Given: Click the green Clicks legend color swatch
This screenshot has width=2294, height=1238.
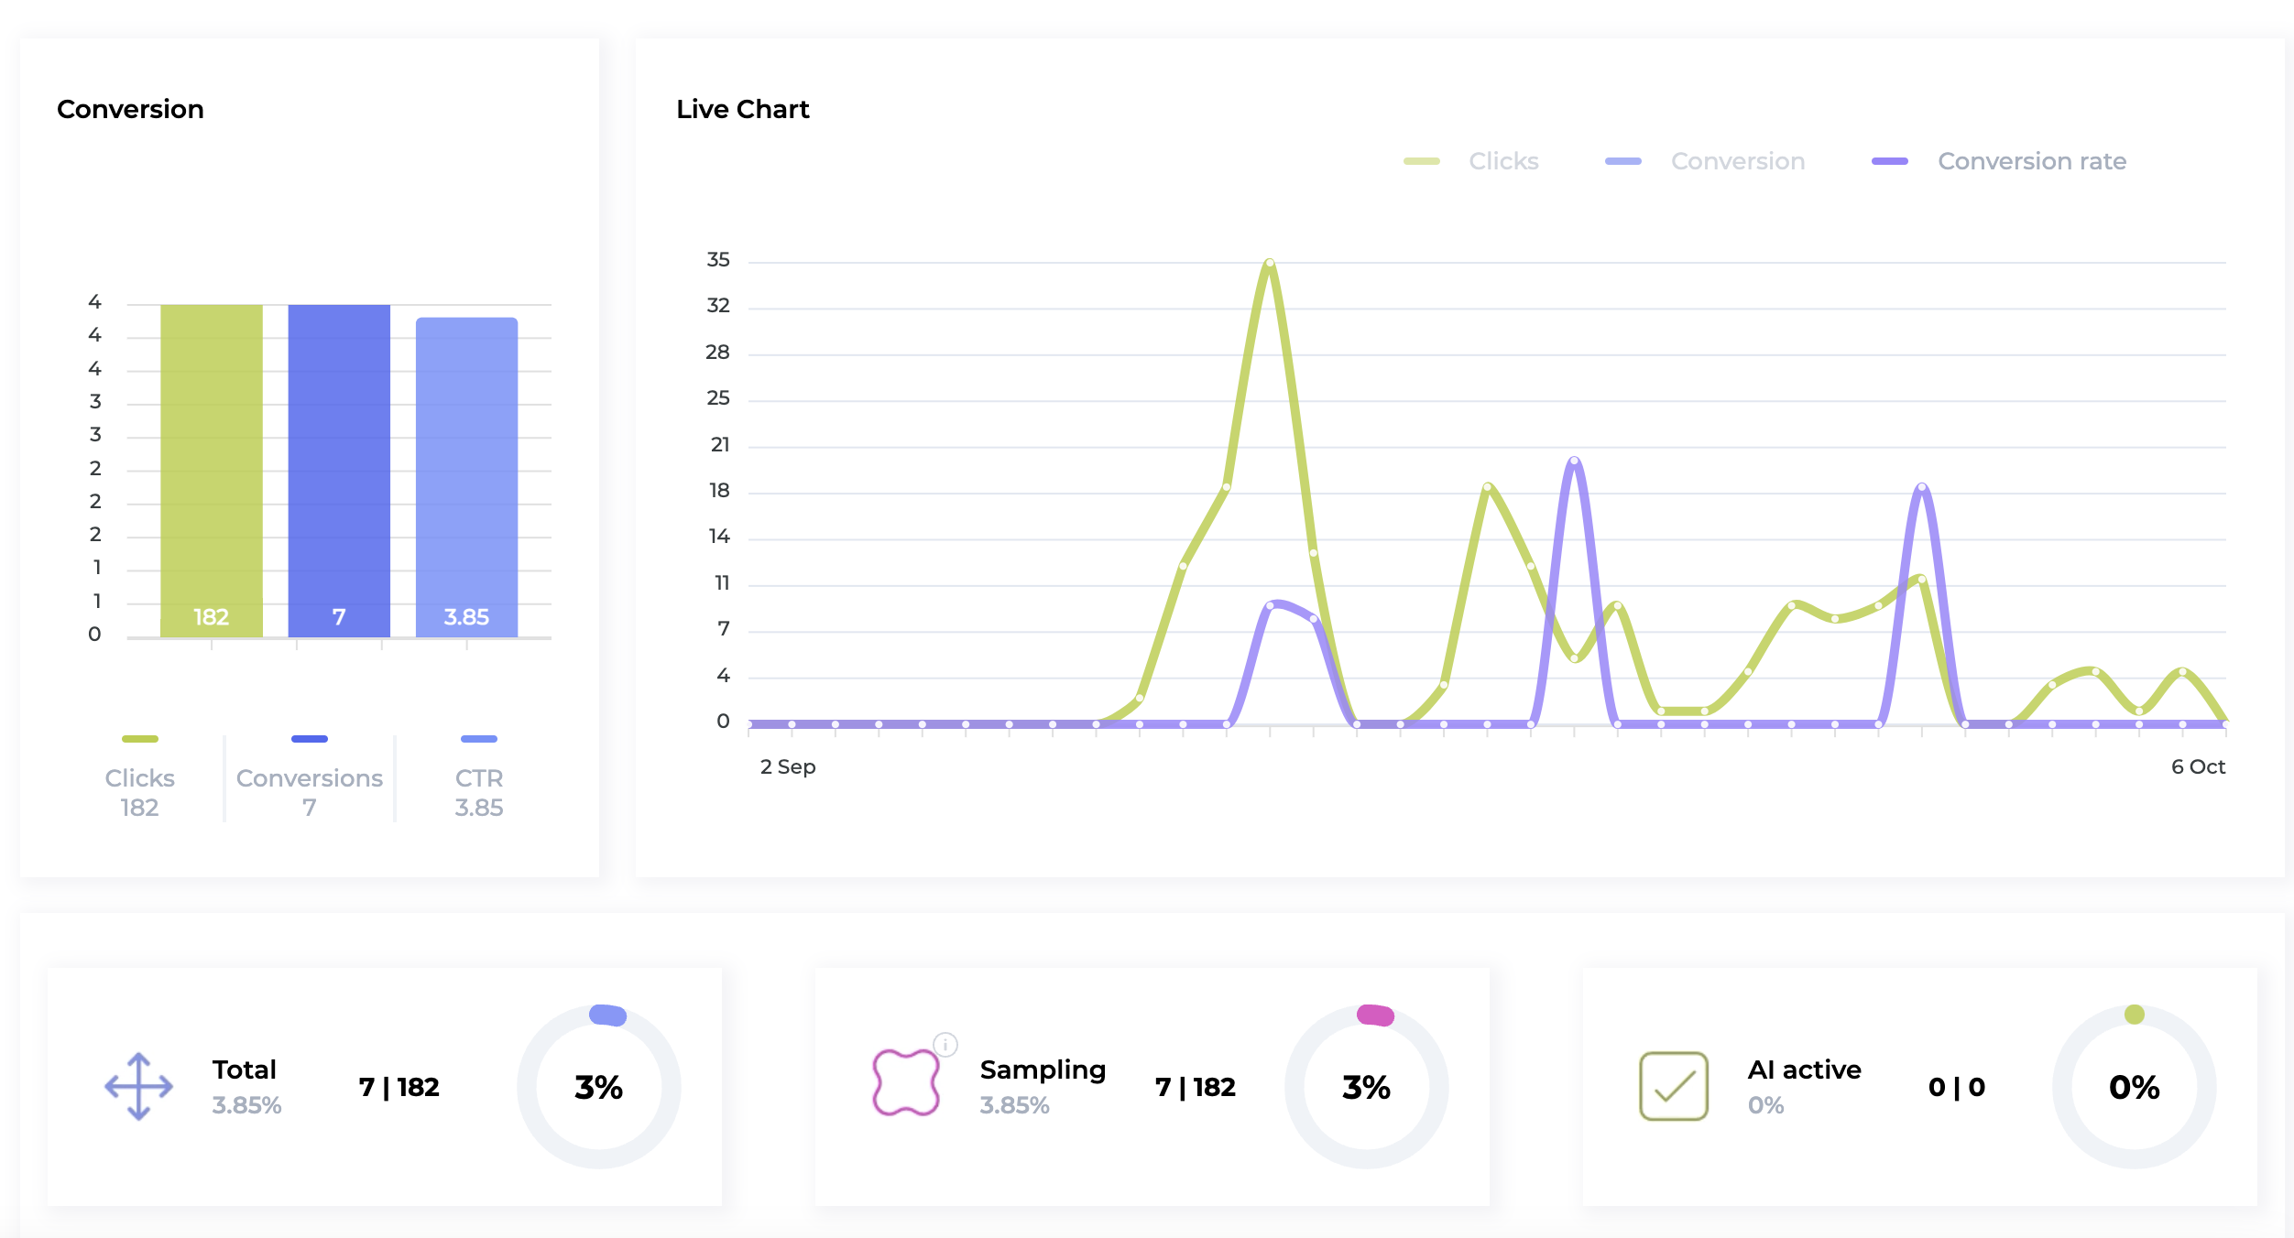Looking at the screenshot, I should click(1422, 161).
